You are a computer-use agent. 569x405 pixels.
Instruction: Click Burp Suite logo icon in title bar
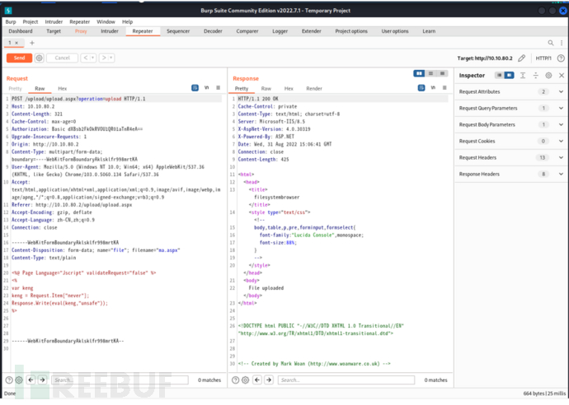click(8, 11)
